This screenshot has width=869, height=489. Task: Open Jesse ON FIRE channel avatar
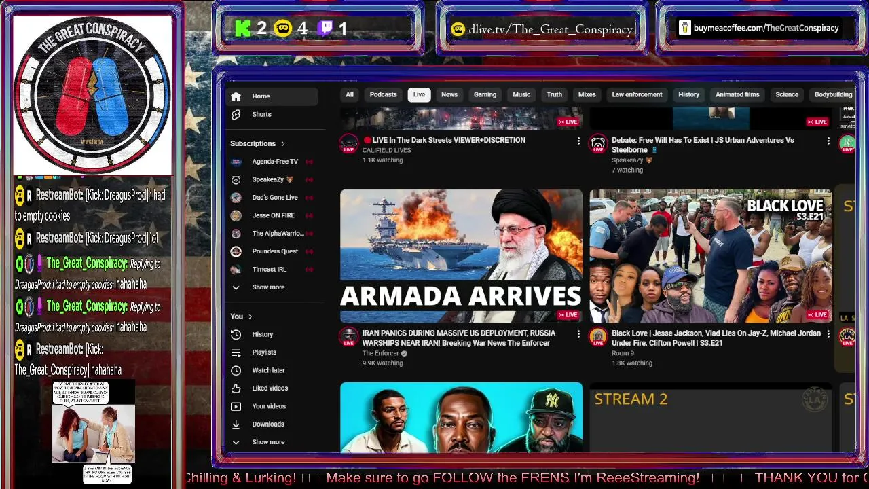tap(236, 215)
